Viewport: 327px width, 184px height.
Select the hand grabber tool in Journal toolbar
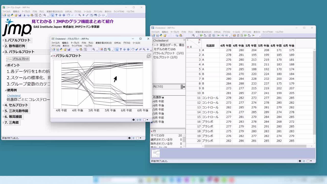[x=68, y=15]
